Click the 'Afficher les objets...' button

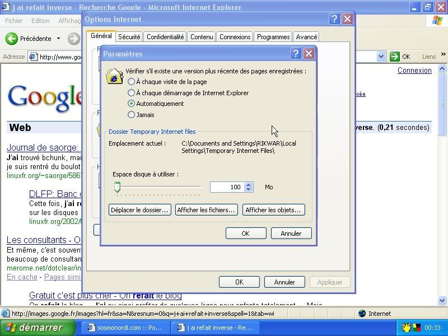tap(273, 209)
